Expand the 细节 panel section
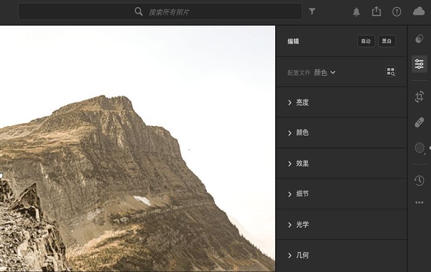This screenshot has width=431, height=272. pos(341,194)
